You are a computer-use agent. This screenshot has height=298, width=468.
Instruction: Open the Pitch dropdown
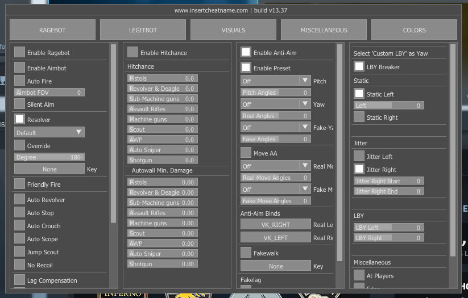[x=275, y=81]
